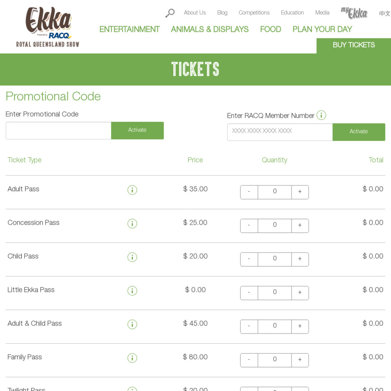
Task: Click the BUY TICKETS button
Action: [354, 45]
